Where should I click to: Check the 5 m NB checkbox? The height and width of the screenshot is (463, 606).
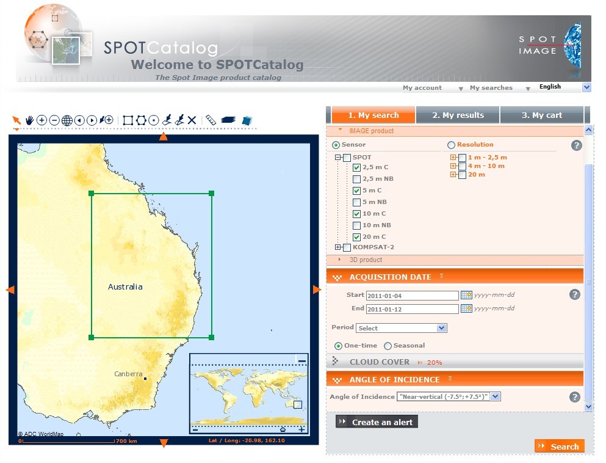tap(357, 202)
